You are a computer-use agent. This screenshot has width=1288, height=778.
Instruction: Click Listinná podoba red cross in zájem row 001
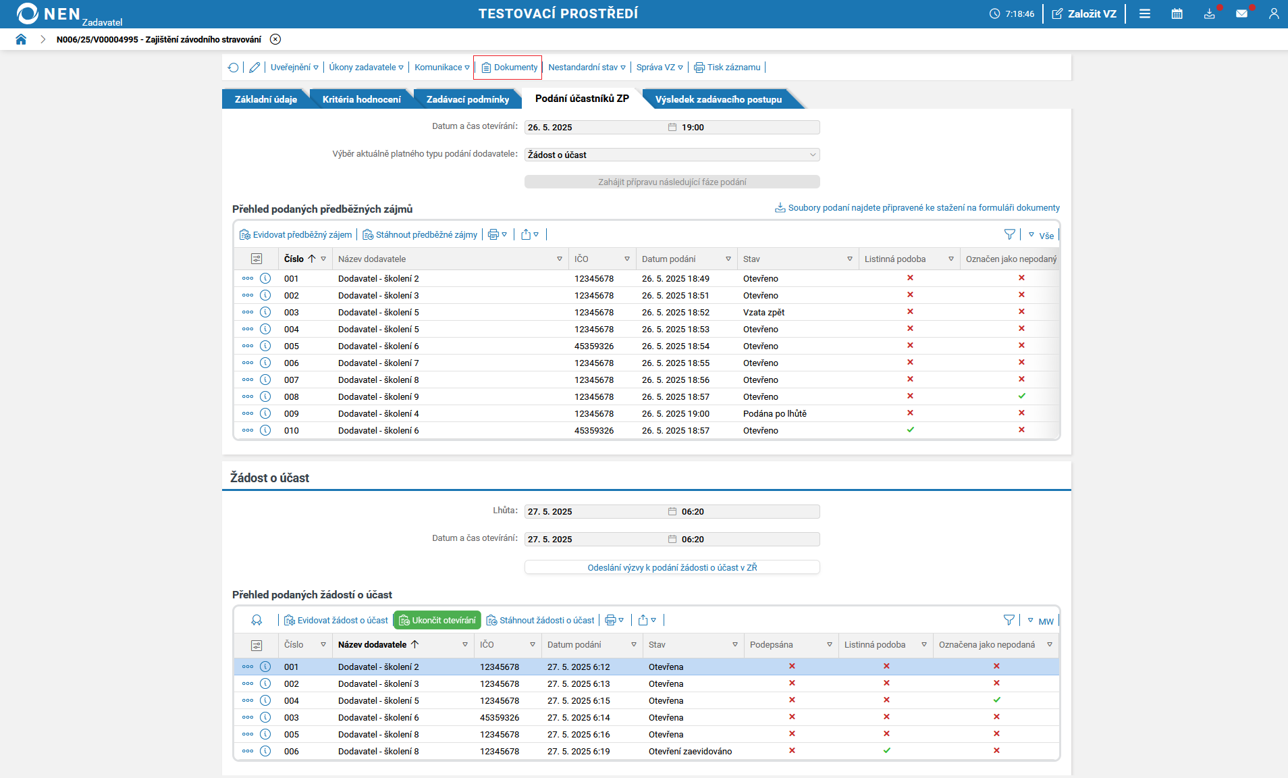tap(910, 278)
